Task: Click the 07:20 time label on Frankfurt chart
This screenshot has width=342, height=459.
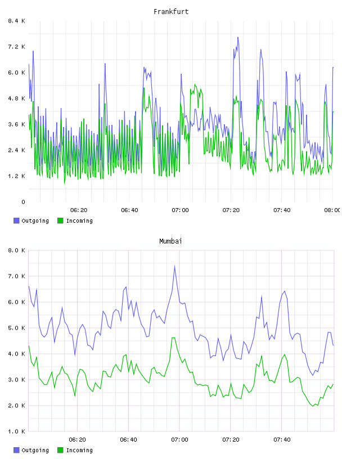Action: (231, 210)
